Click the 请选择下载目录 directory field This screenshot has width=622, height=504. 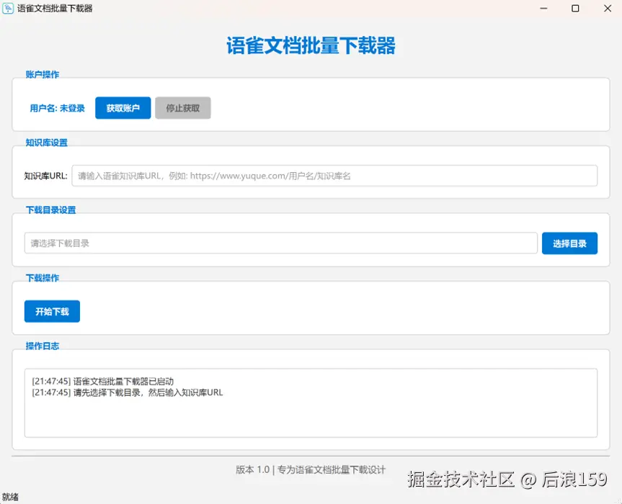(x=281, y=243)
